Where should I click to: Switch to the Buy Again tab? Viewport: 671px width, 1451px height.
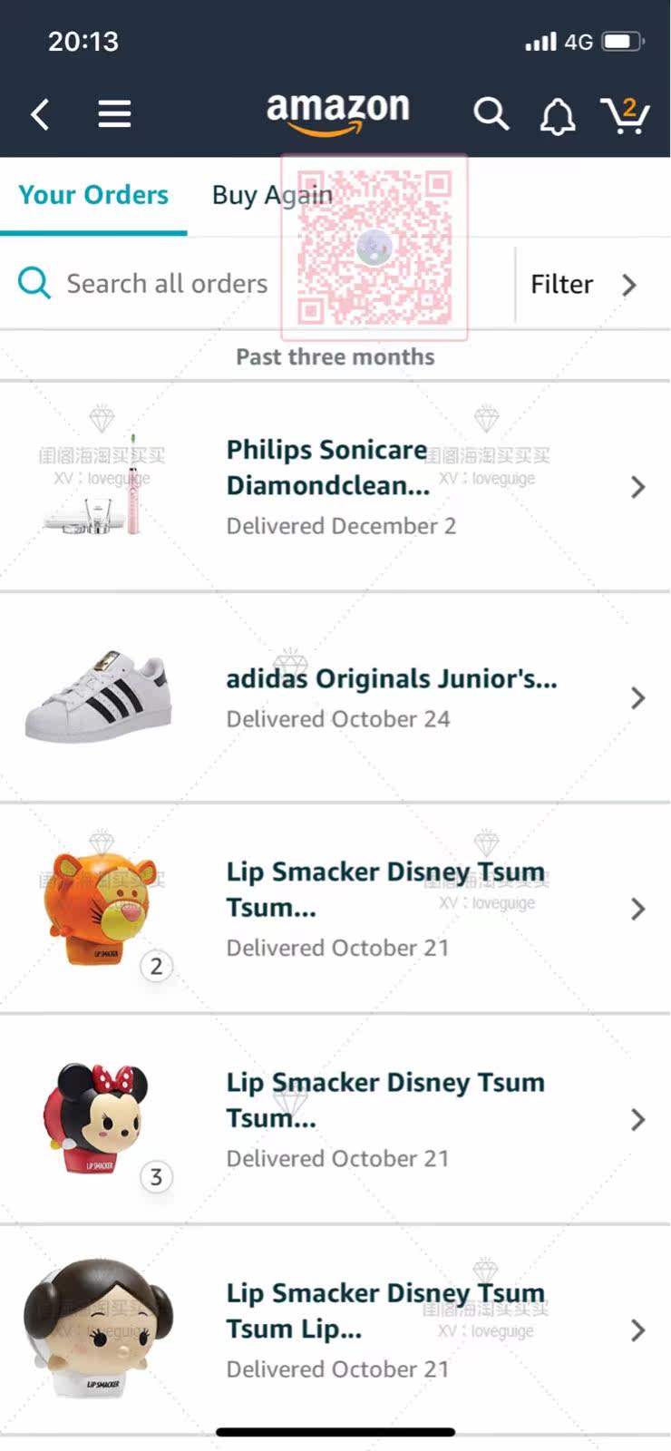click(x=272, y=195)
